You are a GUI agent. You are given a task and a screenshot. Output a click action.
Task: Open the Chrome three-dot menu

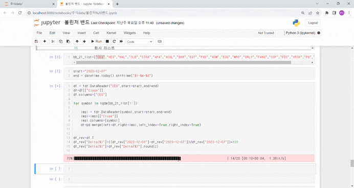coord(349,13)
